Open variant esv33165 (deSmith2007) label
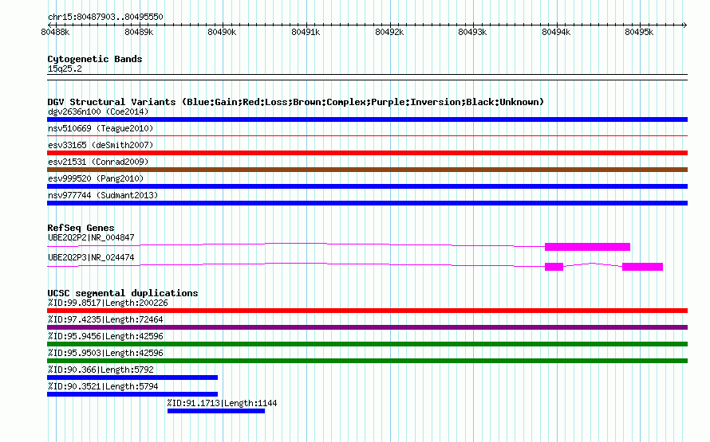 pos(101,145)
